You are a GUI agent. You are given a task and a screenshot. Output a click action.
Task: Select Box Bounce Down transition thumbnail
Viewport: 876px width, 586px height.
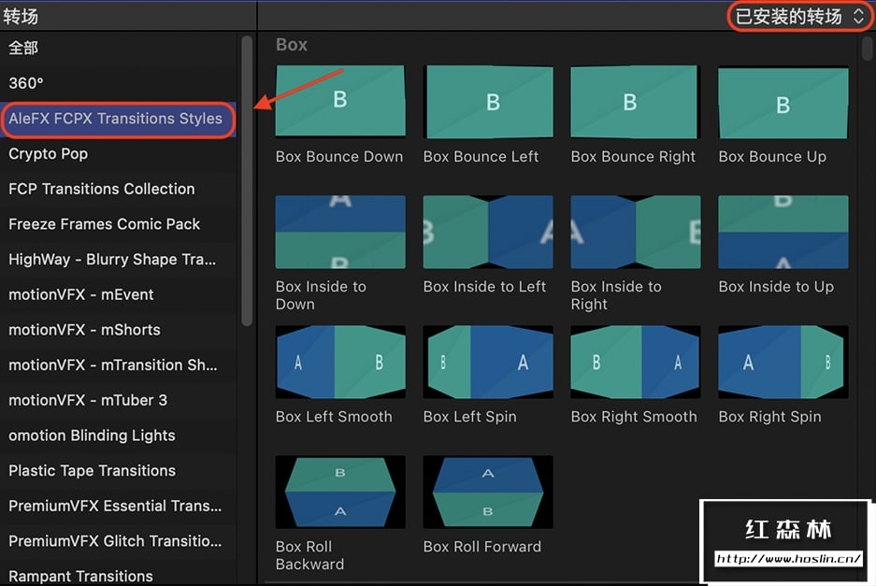click(340, 101)
